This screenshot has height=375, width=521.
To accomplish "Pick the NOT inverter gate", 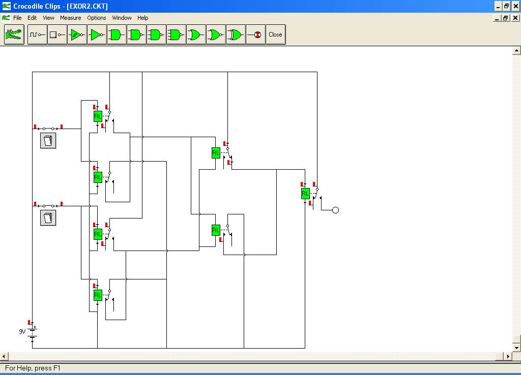I will [97, 35].
